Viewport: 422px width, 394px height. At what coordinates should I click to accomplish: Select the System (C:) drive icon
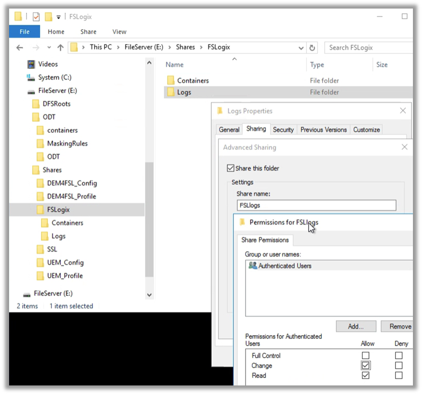point(30,77)
